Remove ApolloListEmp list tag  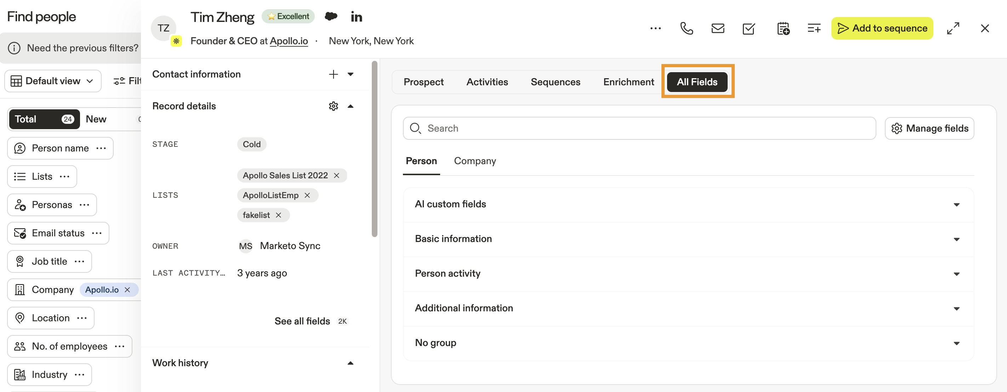coord(307,195)
